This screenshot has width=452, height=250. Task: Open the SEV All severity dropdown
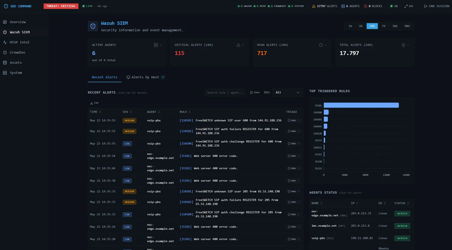pos(288,92)
